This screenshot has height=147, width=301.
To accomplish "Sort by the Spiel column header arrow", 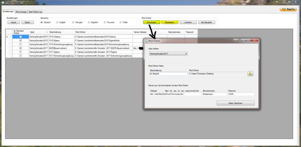I will click(x=47, y=32).
